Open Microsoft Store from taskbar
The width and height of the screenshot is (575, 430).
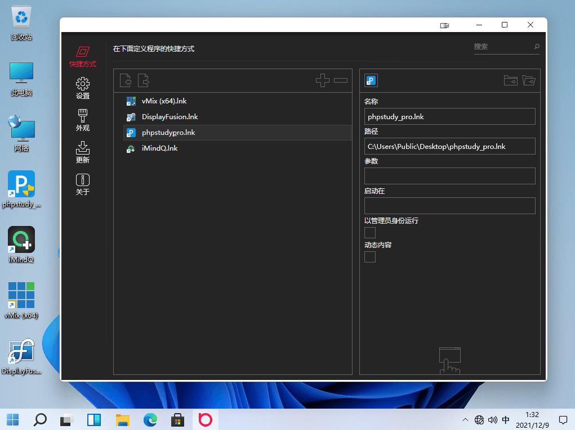(177, 419)
